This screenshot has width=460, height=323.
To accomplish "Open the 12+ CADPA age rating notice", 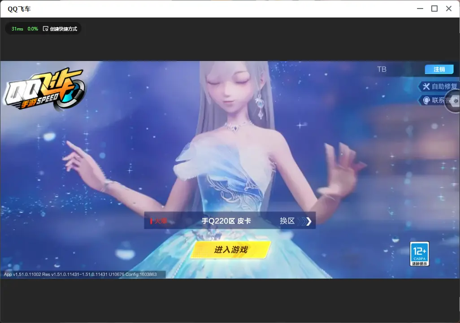I will point(420,254).
